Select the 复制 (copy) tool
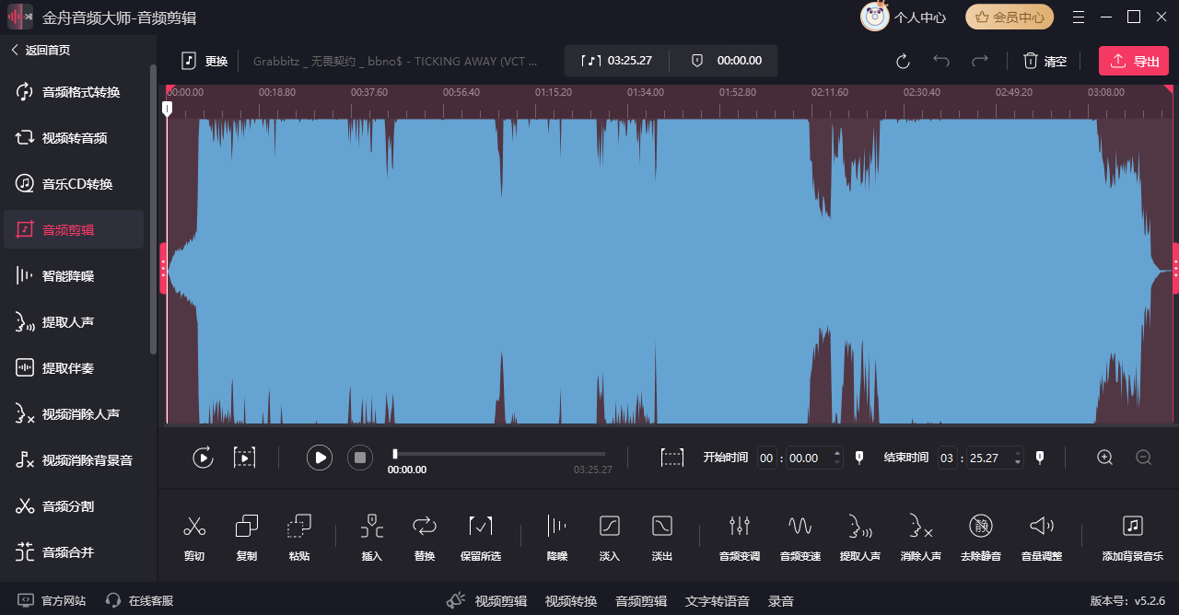This screenshot has height=615, width=1179. click(246, 538)
